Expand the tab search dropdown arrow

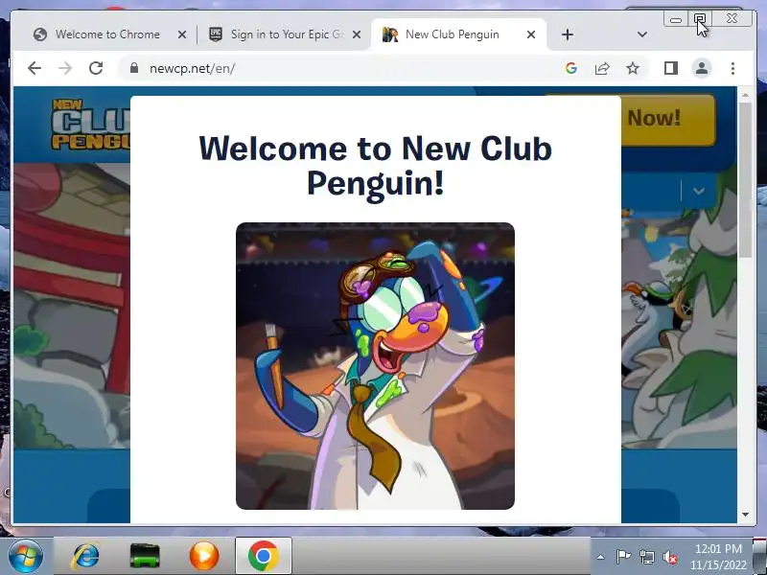click(x=642, y=34)
